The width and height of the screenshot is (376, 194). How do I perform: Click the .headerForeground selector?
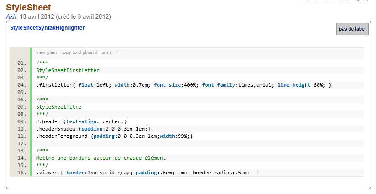tap(62, 136)
